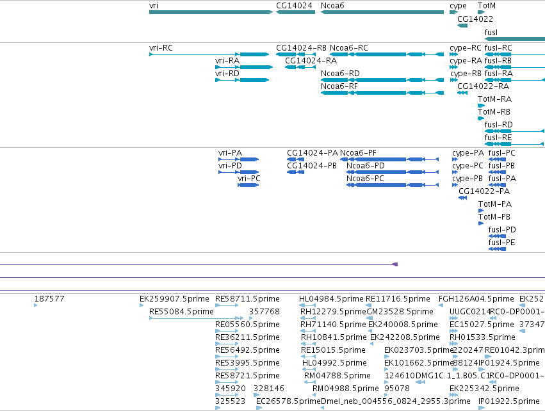Select transcript vri-RC
The height and width of the screenshot is (411, 545).
click(209, 54)
